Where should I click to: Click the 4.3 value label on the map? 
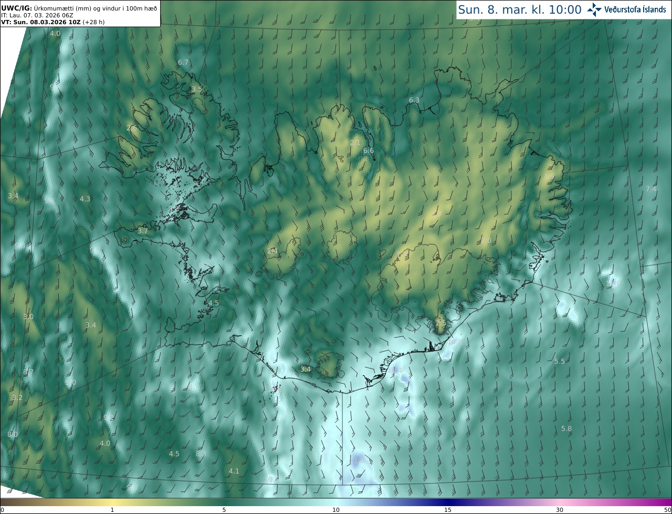[x=85, y=199]
